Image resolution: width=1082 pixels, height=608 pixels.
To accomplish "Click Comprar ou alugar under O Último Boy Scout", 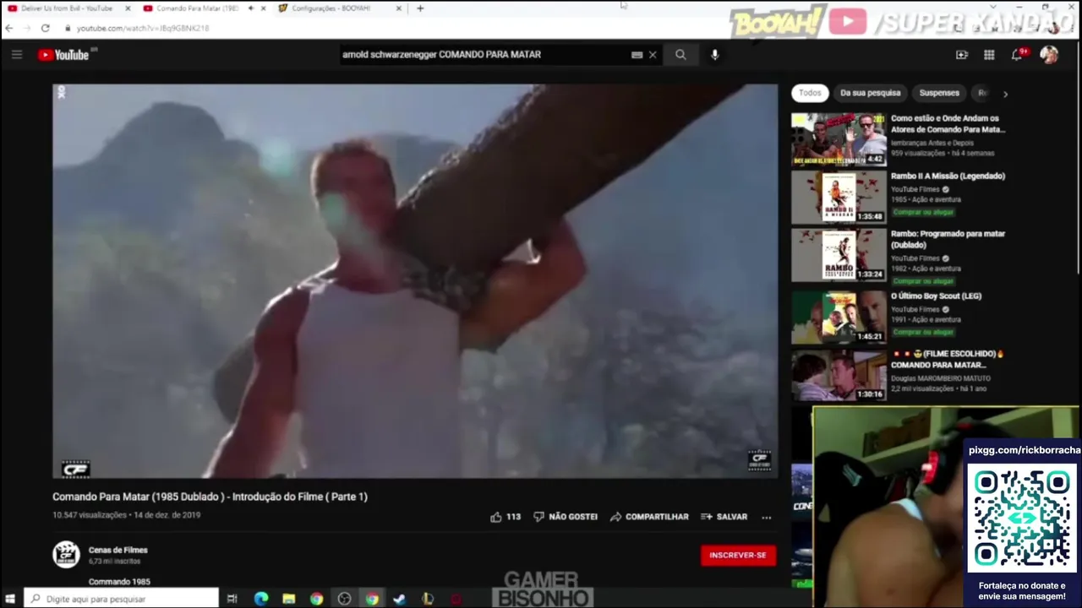I will 923,332.
